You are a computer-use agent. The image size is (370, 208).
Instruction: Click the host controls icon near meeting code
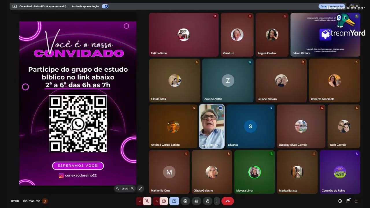click(x=45, y=201)
